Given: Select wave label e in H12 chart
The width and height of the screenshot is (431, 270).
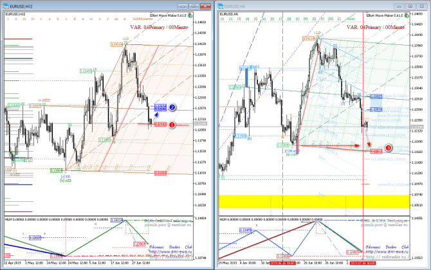Looking at the screenshot, I should [83, 19].
